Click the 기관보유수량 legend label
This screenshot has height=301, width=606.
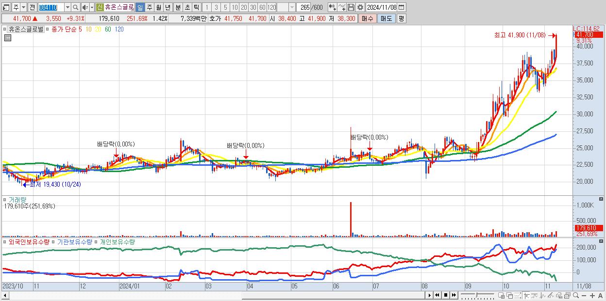click(x=74, y=241)
